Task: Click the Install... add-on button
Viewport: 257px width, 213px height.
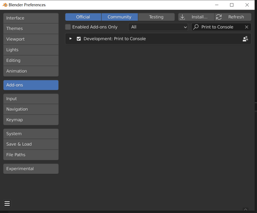Action: coord(196,17)
